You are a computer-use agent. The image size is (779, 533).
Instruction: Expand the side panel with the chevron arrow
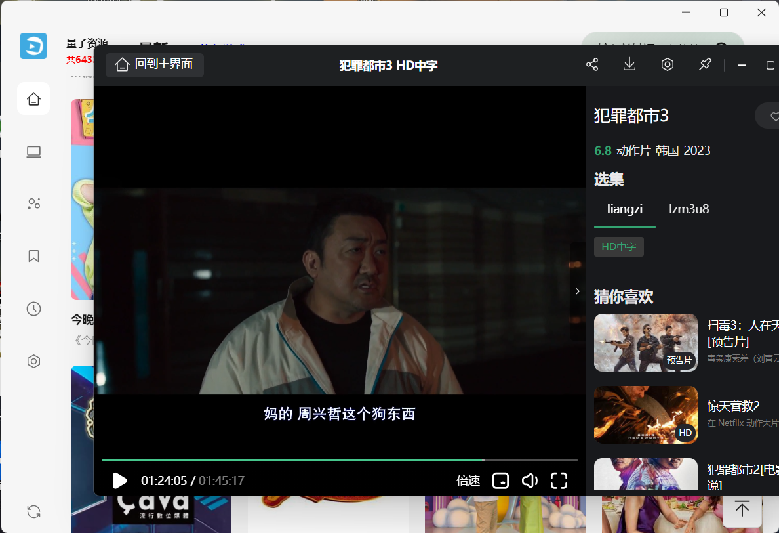[x=577, y=291]
